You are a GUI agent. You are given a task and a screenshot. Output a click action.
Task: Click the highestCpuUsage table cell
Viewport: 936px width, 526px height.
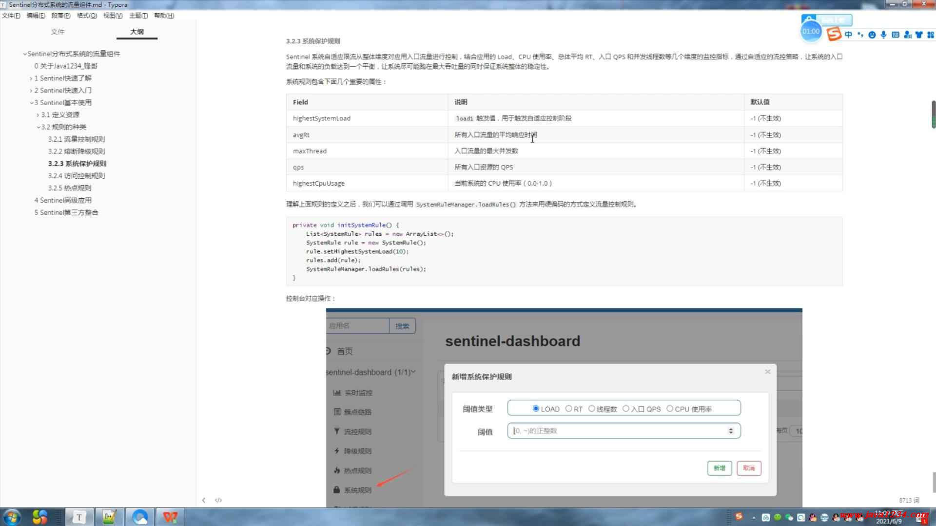(367, 183)
